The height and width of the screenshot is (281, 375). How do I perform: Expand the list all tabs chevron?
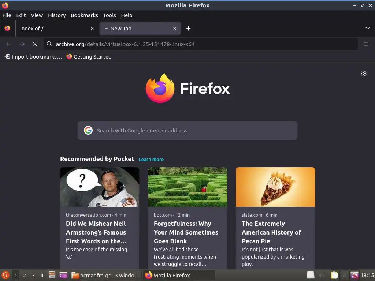(368, 28)
